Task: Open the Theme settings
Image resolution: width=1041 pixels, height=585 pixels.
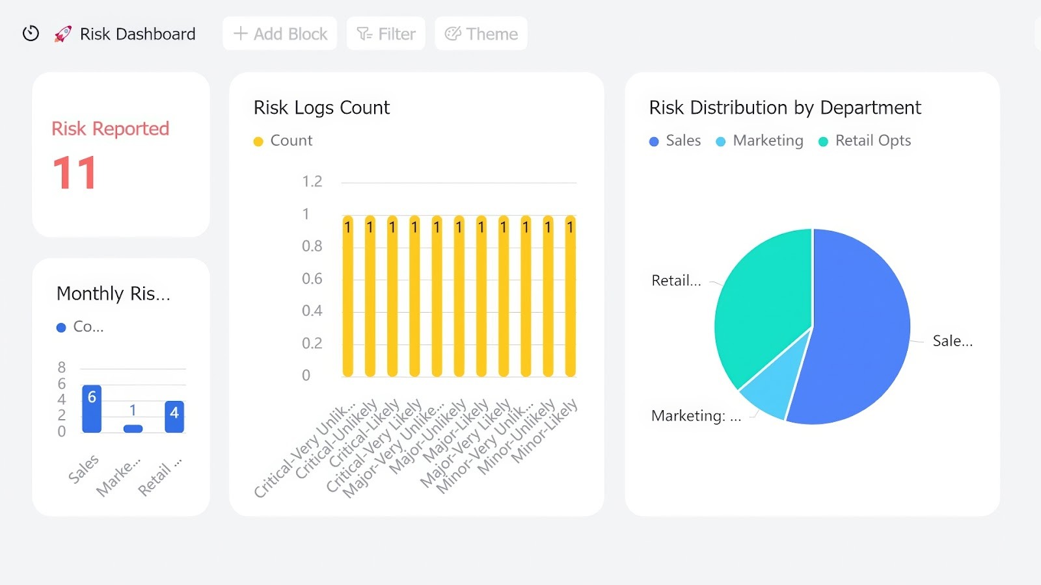Action: tap(481, 33)
